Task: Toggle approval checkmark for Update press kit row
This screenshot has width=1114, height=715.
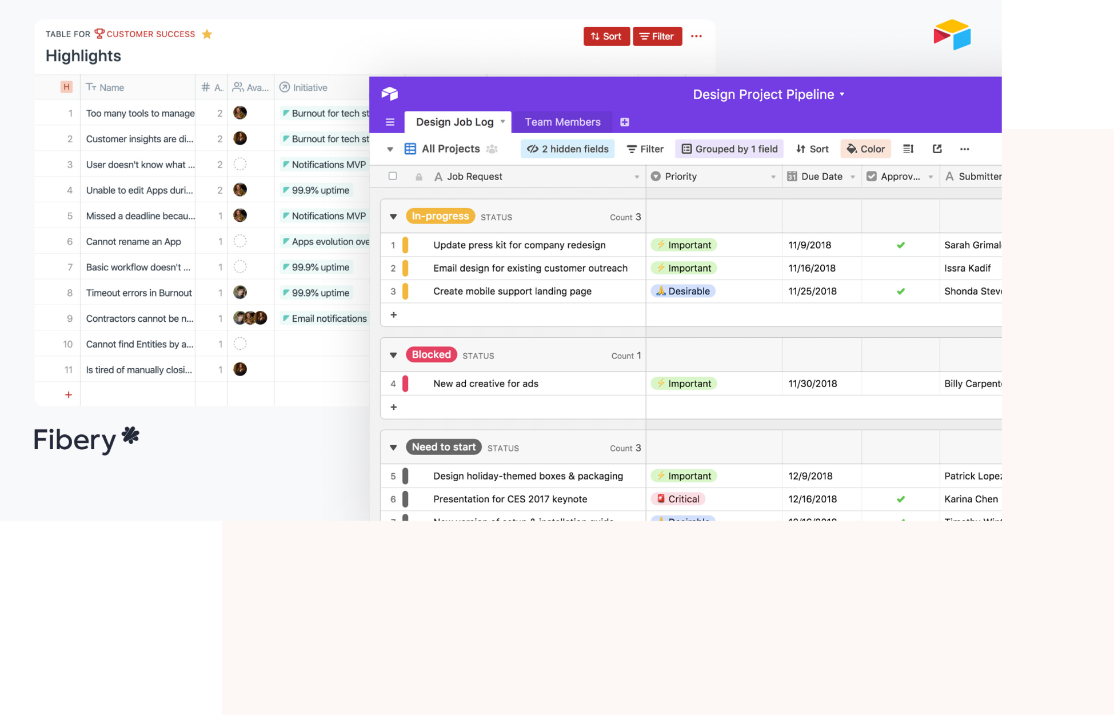Action: click(900, 245)
